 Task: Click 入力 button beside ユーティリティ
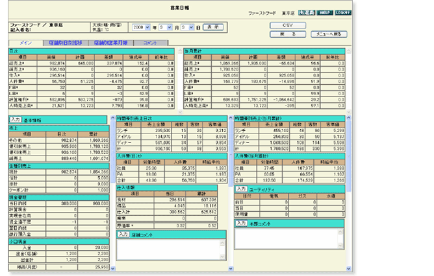[x=240, y=188]
